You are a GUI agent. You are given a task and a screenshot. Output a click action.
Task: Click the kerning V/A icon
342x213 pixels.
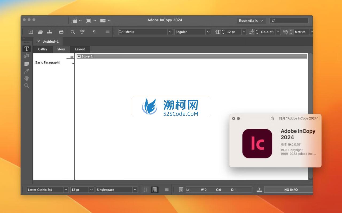point(285,32)
